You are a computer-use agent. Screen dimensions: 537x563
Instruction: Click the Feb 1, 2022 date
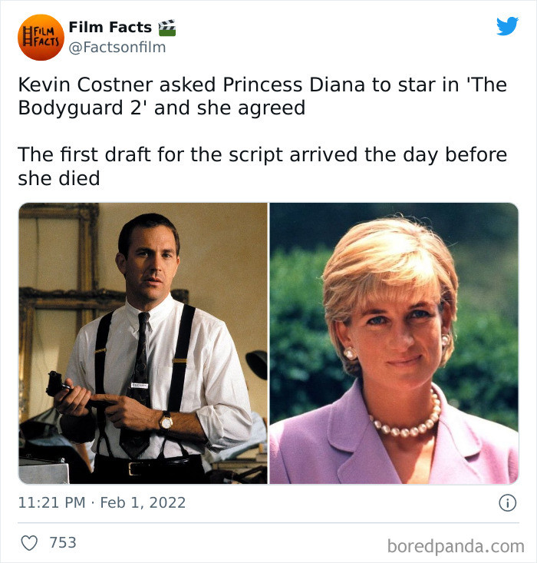pos(144,504)
